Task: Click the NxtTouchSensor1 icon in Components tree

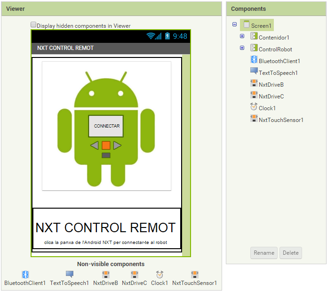Action: (x=254, y=118)
